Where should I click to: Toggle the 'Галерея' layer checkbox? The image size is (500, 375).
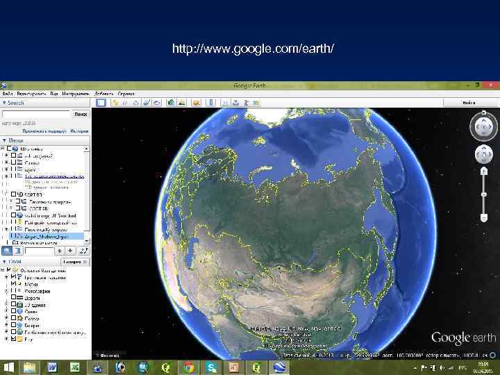(13, 325)
